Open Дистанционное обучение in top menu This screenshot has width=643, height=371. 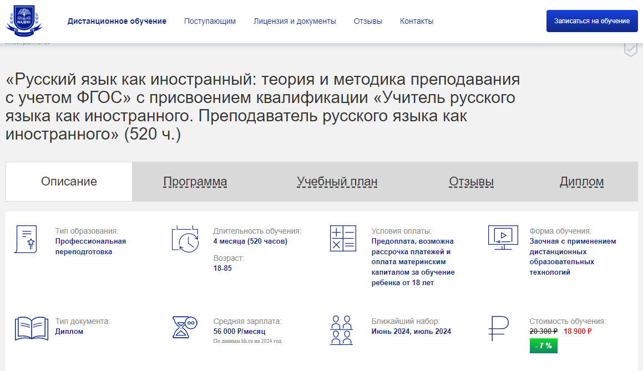(x=117, y=21)
